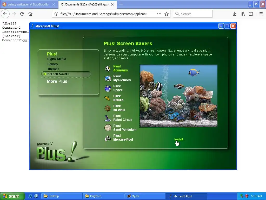Open More Plus! section
The width and height of the screenshot is (266, 200).
pyautogui.click(x=58, y=81)
